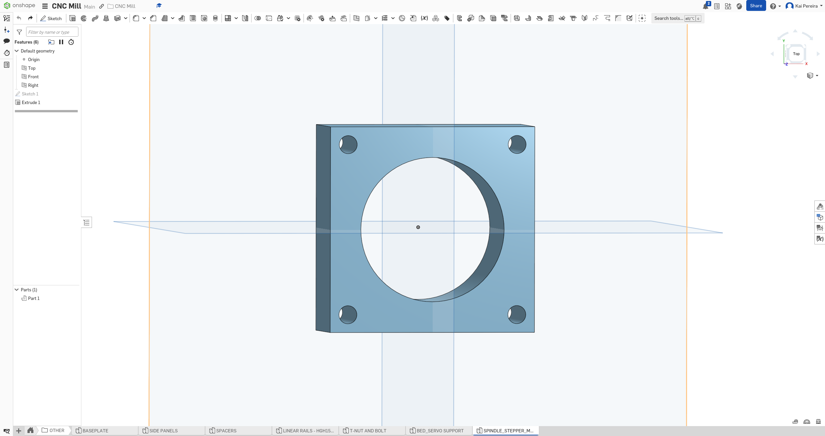The height and width of the screenshot is (436, 825).
Task: Select the Shell tool
Action: click(x=193, y=18)
